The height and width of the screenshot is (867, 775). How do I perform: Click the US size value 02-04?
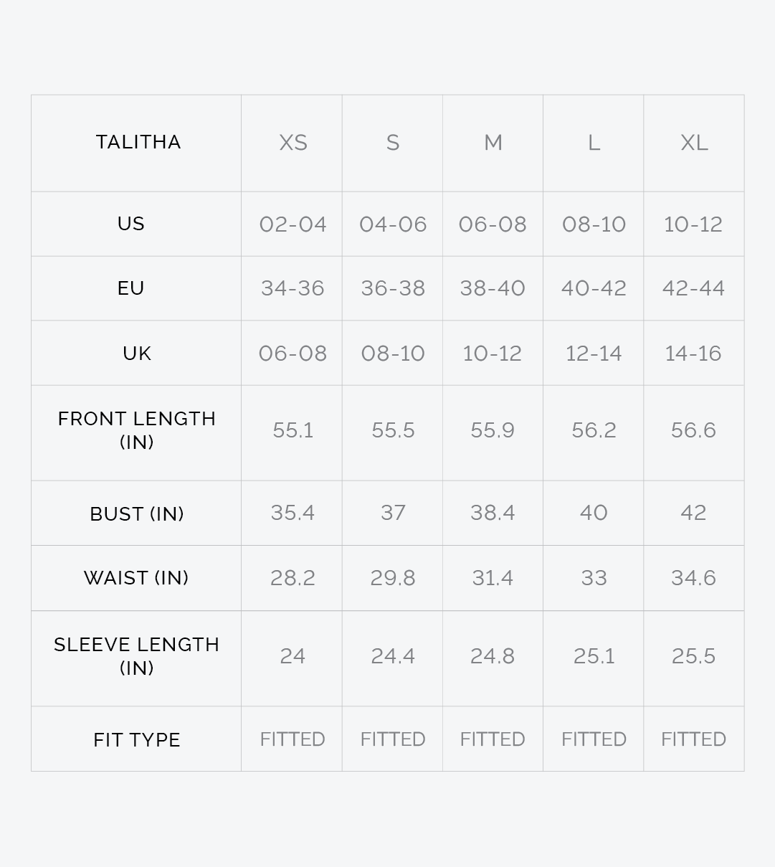[293, 224]
